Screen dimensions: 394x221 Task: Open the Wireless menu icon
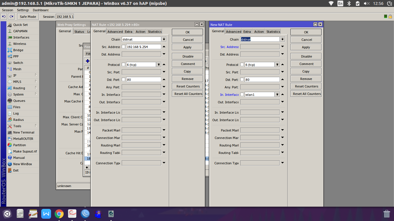pos(10,44)
